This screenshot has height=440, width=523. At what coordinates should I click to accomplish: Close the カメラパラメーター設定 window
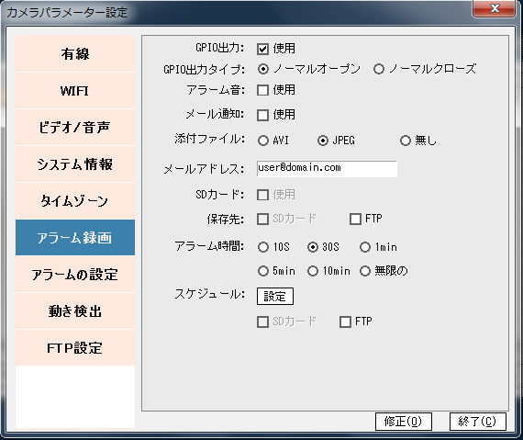(495, 8)
